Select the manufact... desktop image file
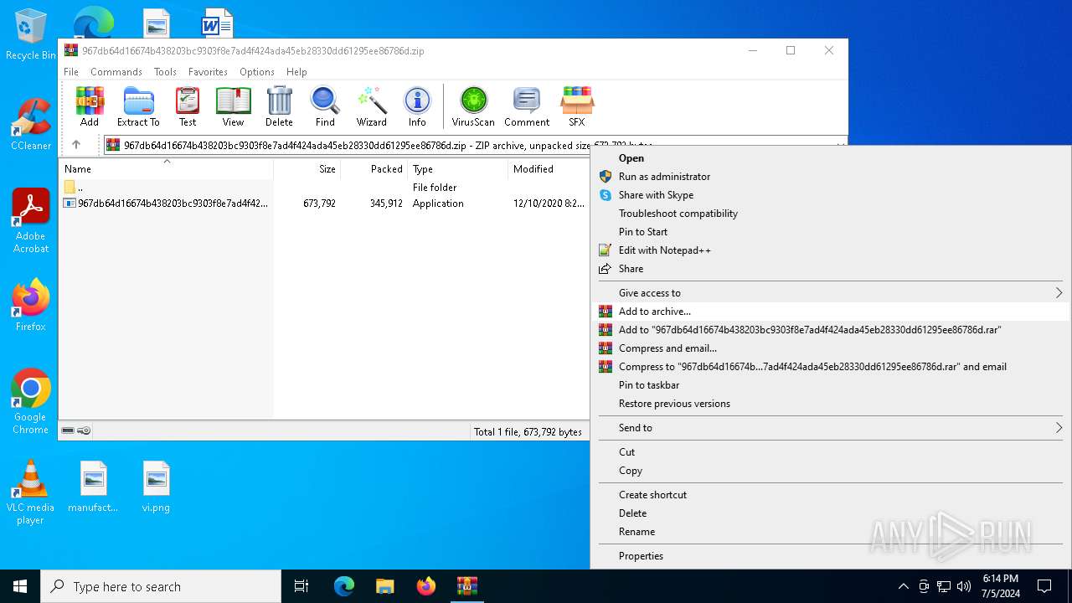Image resolution: width=1072 pixels, height=603 pixels. coord(93,487)
